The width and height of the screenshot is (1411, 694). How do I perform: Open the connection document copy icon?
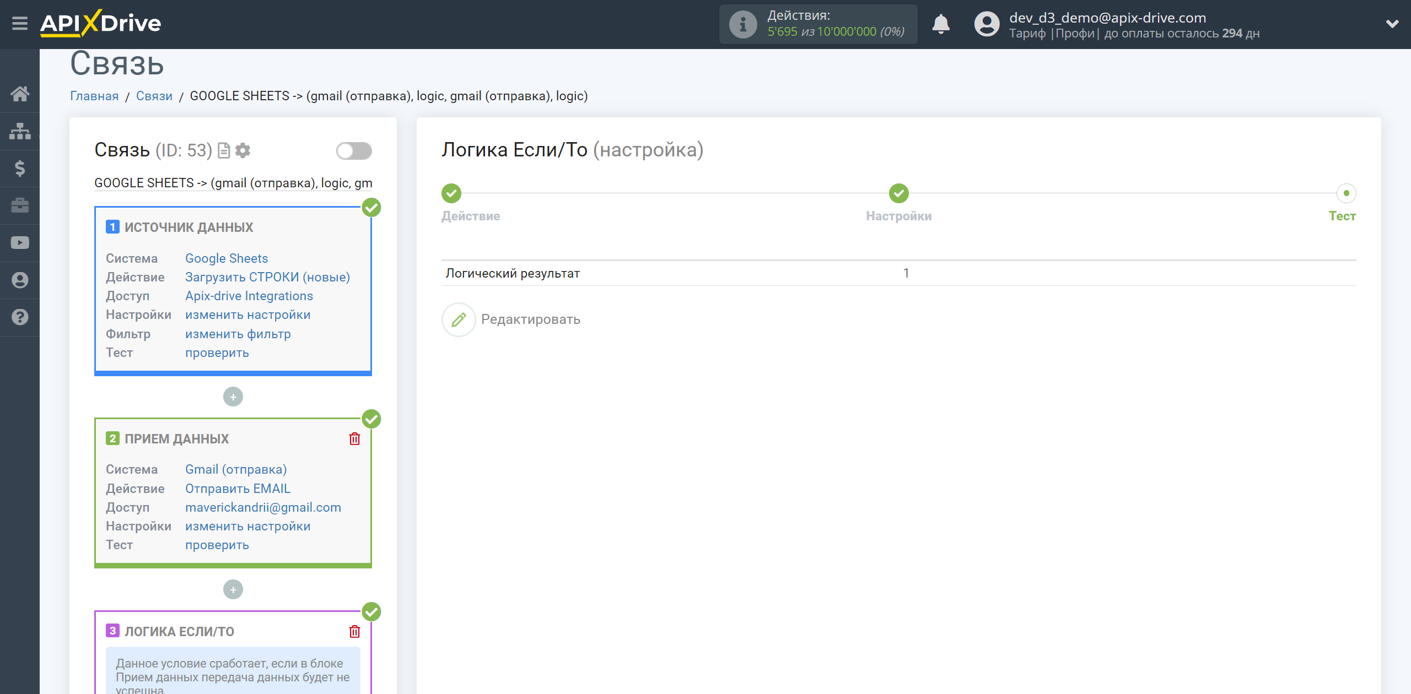pos(223,150)
